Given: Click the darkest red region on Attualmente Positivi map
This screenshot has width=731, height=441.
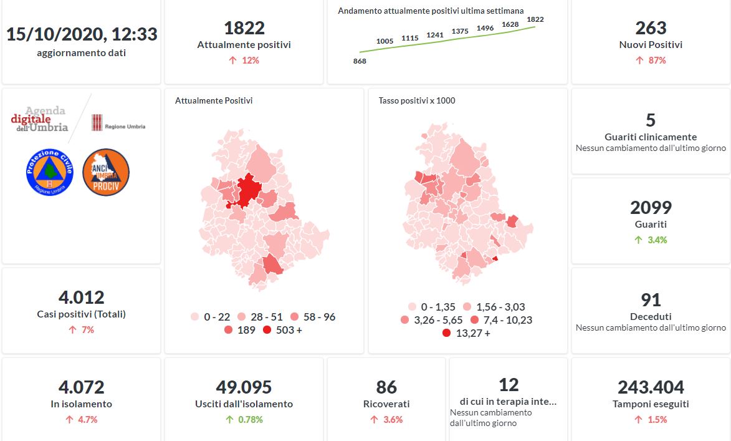Looking at the screenshot, I should point(248,190).
